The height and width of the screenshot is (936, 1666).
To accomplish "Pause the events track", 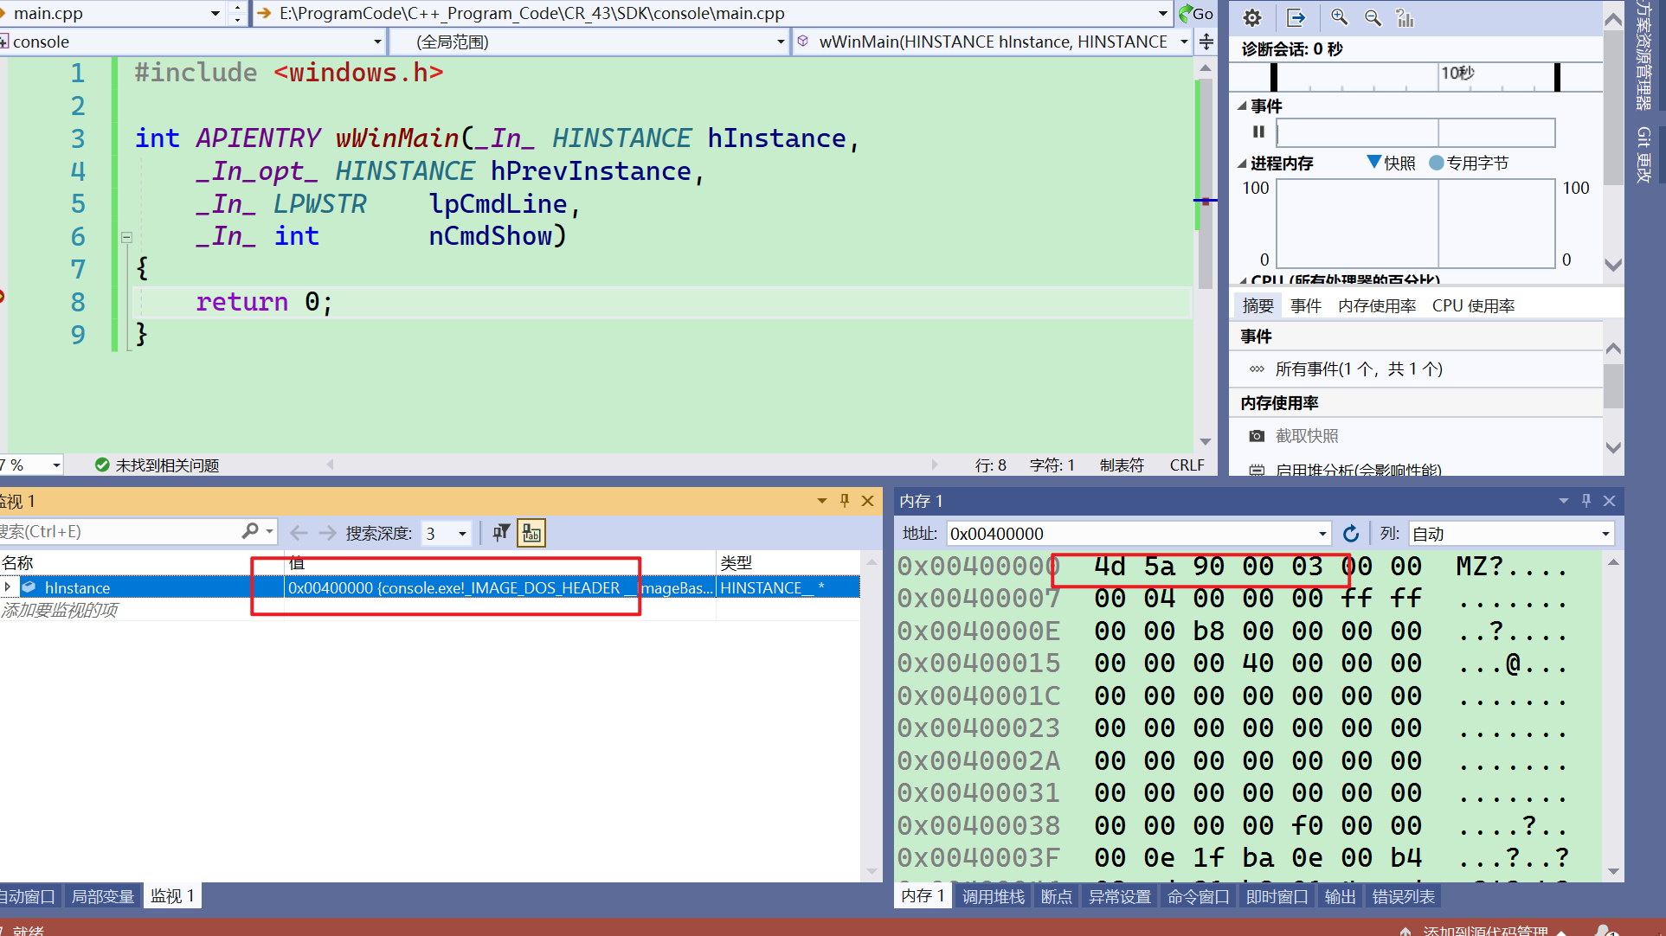I will click(x=1258, y=131).
